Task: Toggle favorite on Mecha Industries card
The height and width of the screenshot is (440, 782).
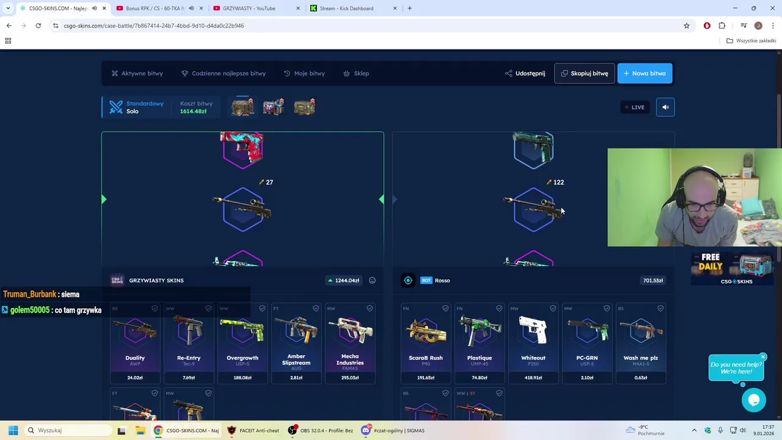Action: tap(370, 309)
